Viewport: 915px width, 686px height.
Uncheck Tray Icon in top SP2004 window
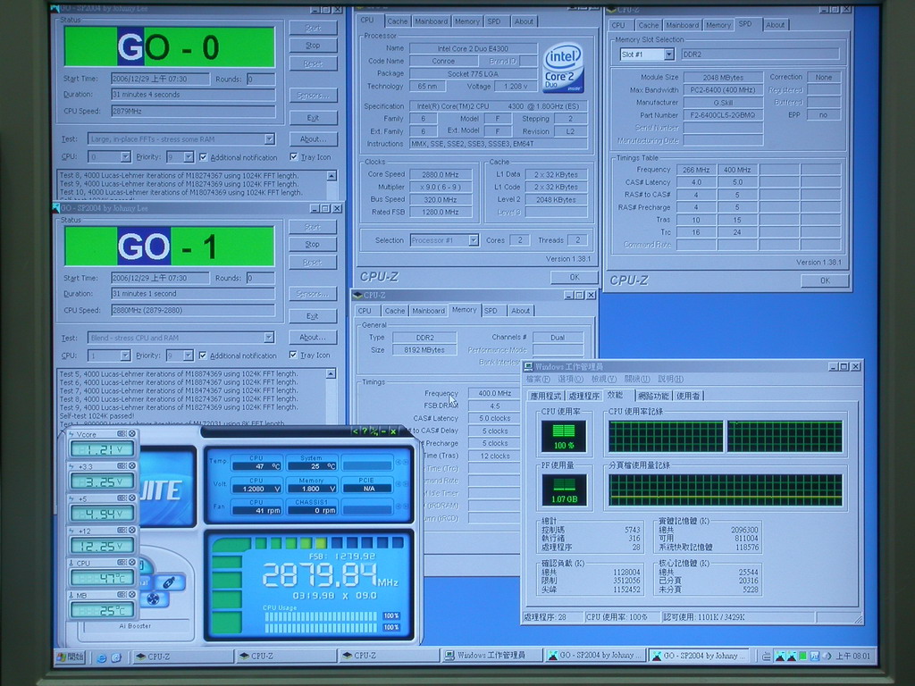click(293, 157)
